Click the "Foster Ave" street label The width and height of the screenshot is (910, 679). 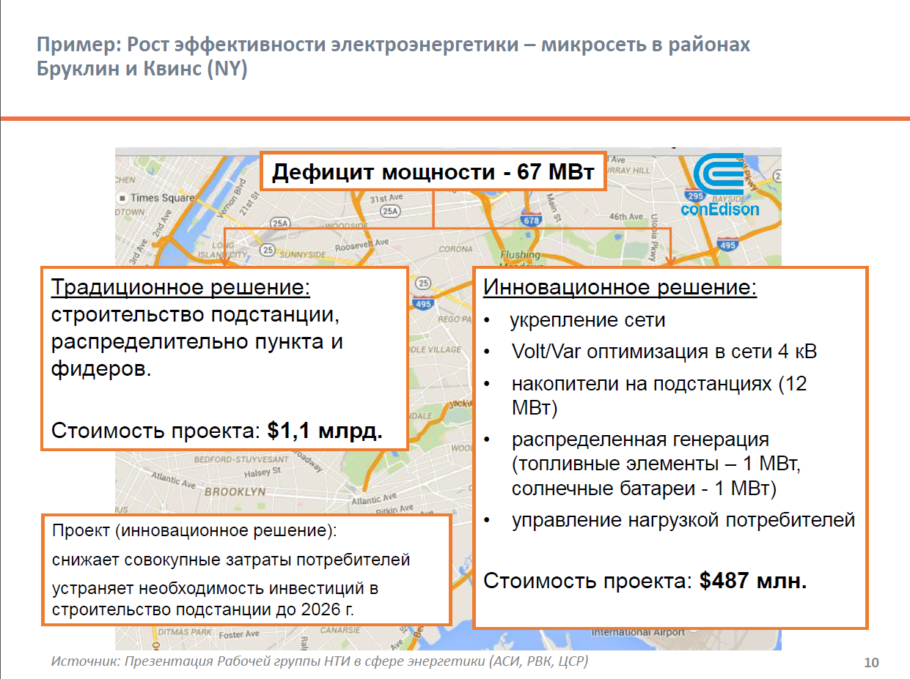click(x=239, y=634)
